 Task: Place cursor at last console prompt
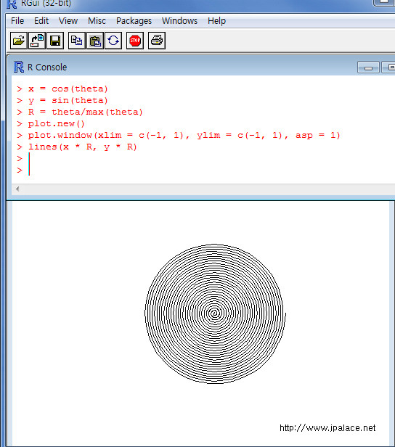pyautogui.click(x=29, y=171)
